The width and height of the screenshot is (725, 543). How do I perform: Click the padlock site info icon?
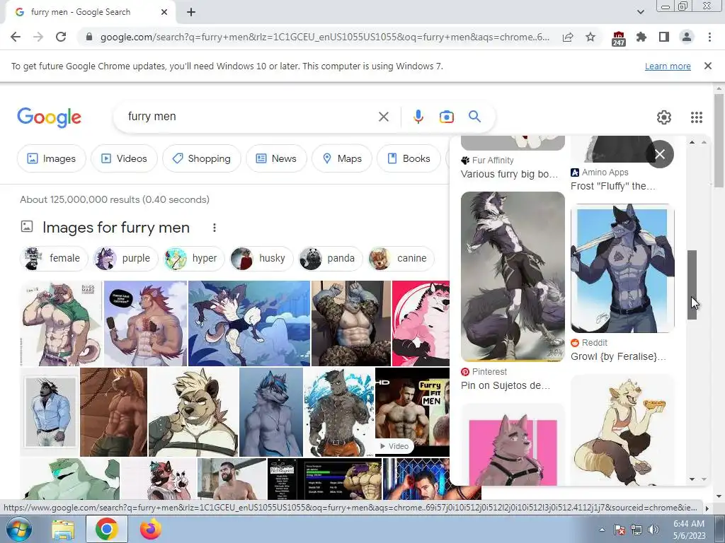click(x=89, y=37)
